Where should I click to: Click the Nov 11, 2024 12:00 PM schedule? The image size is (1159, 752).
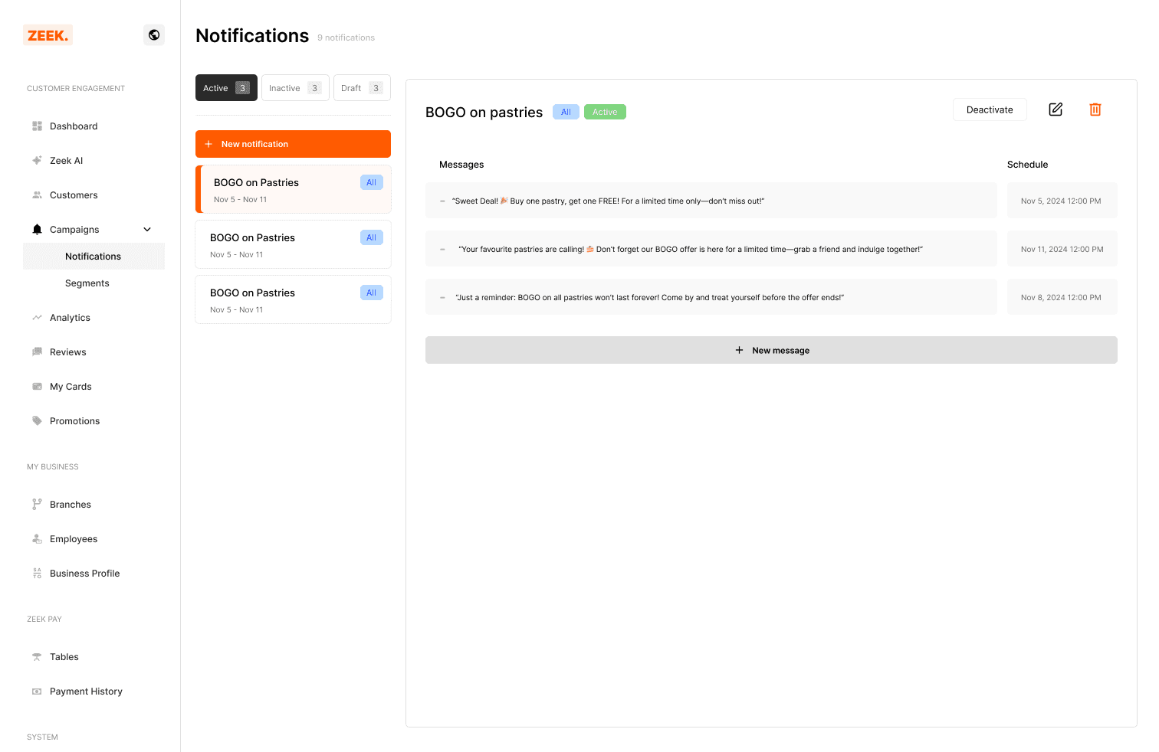click(1062, 249)
